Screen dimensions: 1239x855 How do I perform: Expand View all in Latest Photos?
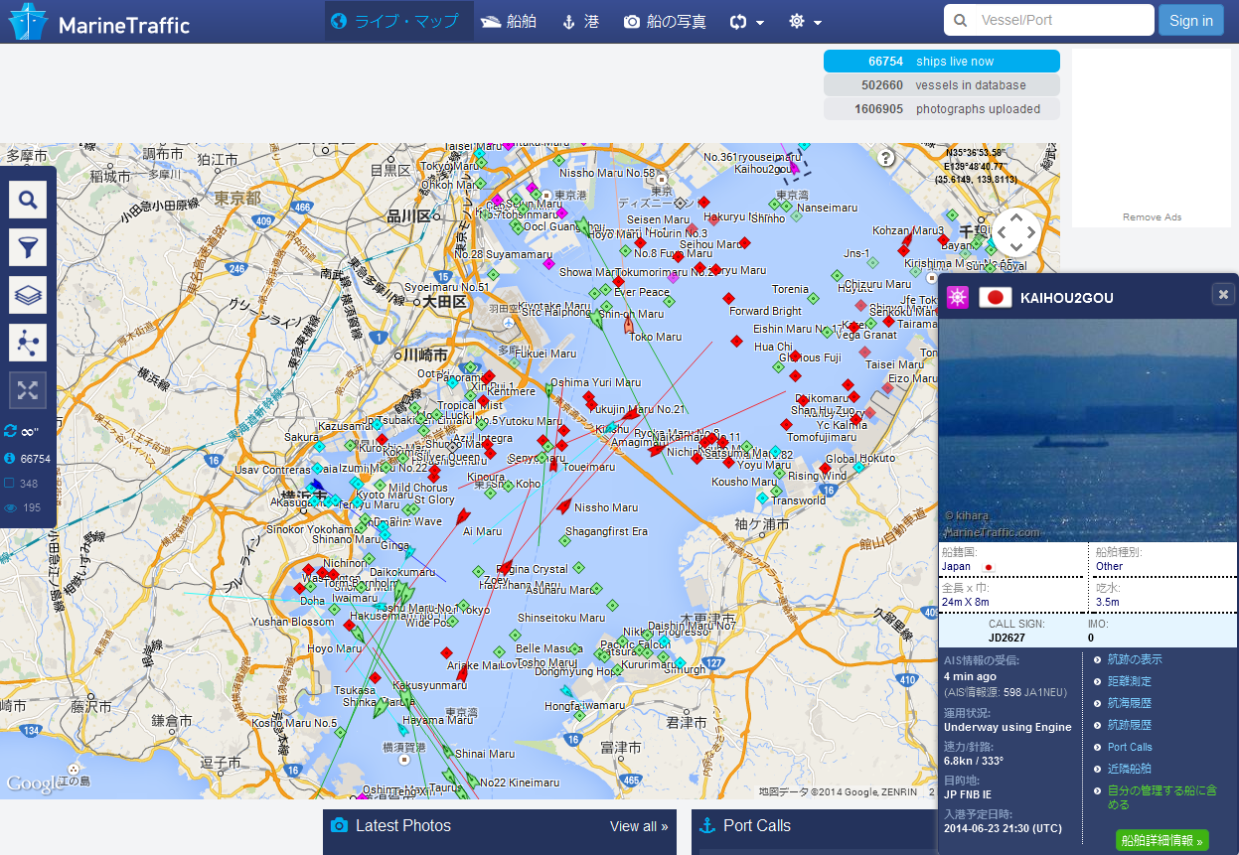(x=638, y=826)
